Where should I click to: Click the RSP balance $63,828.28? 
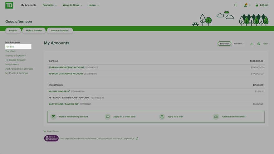(258, 104)
